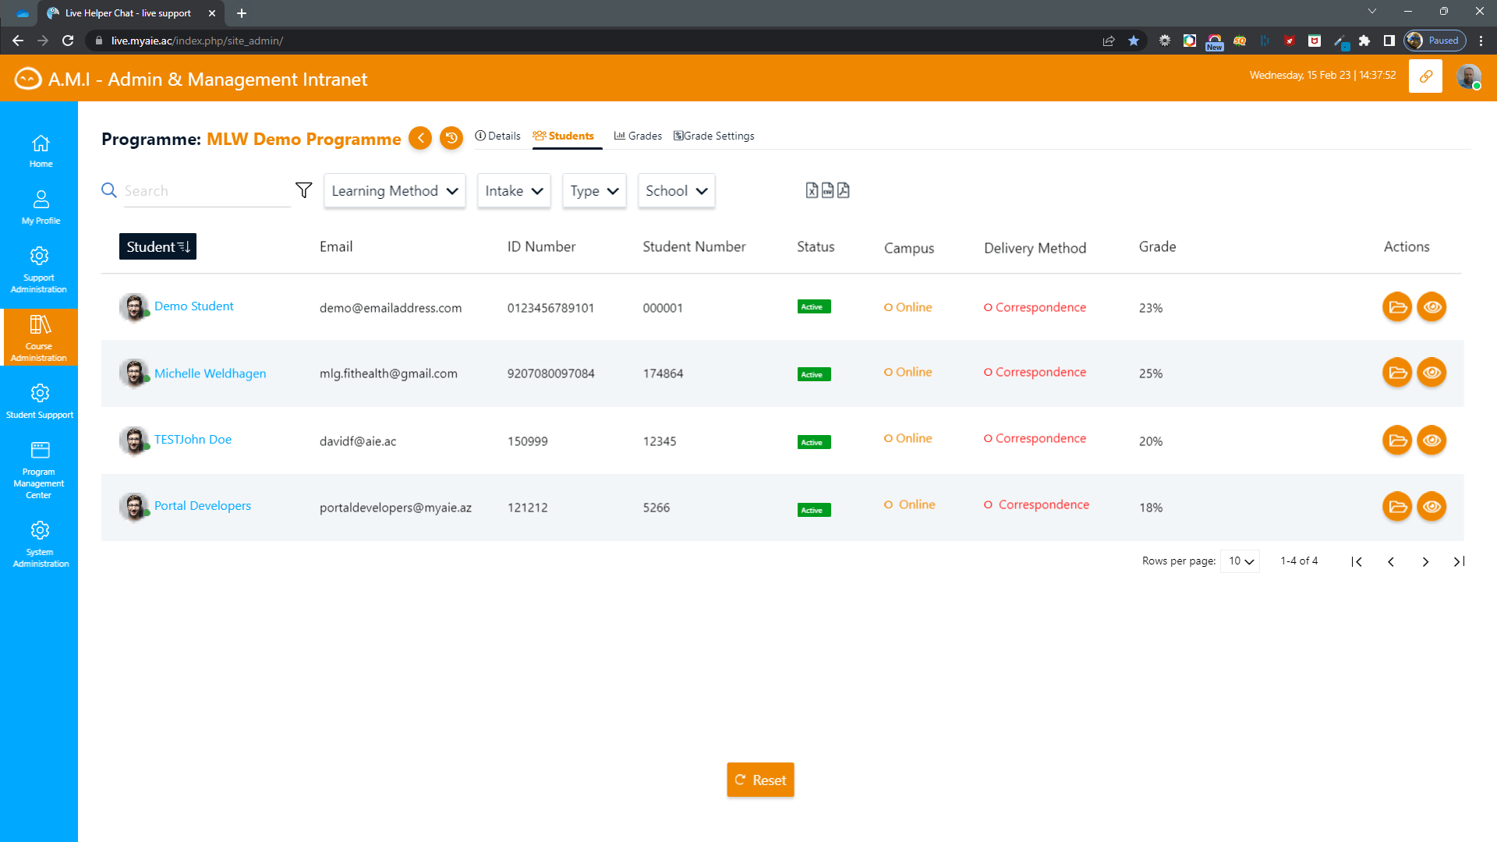
Task: Click the A.M.I logo icon
Action: (28, 79)
